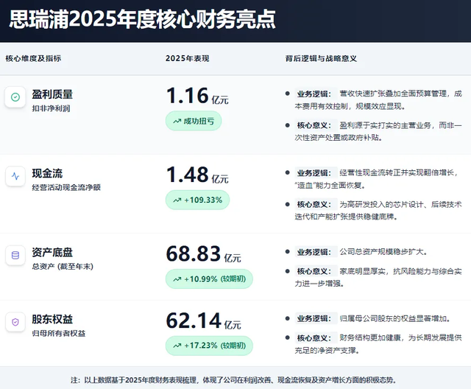471x389 pixels.
Task: Click 业务逻辑 tag in 股东权益 row
Action: [314, 319]
